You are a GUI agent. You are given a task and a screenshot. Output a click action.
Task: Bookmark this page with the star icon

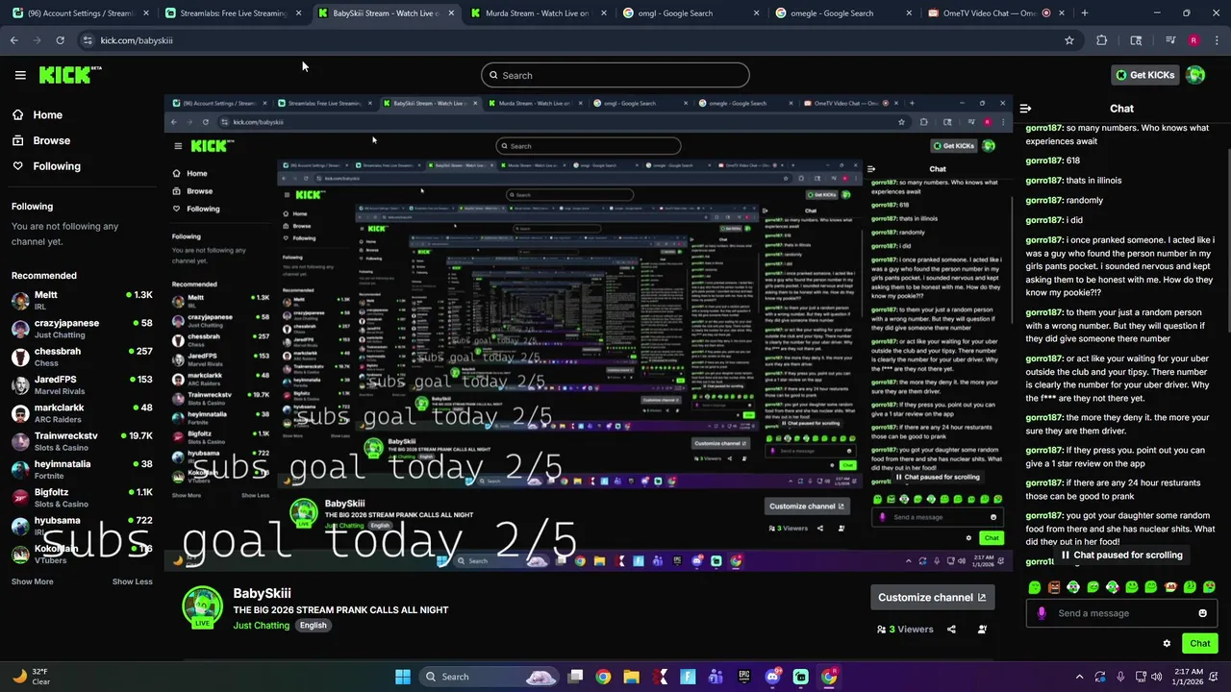pyautogui.click(x=1068, y=40)
